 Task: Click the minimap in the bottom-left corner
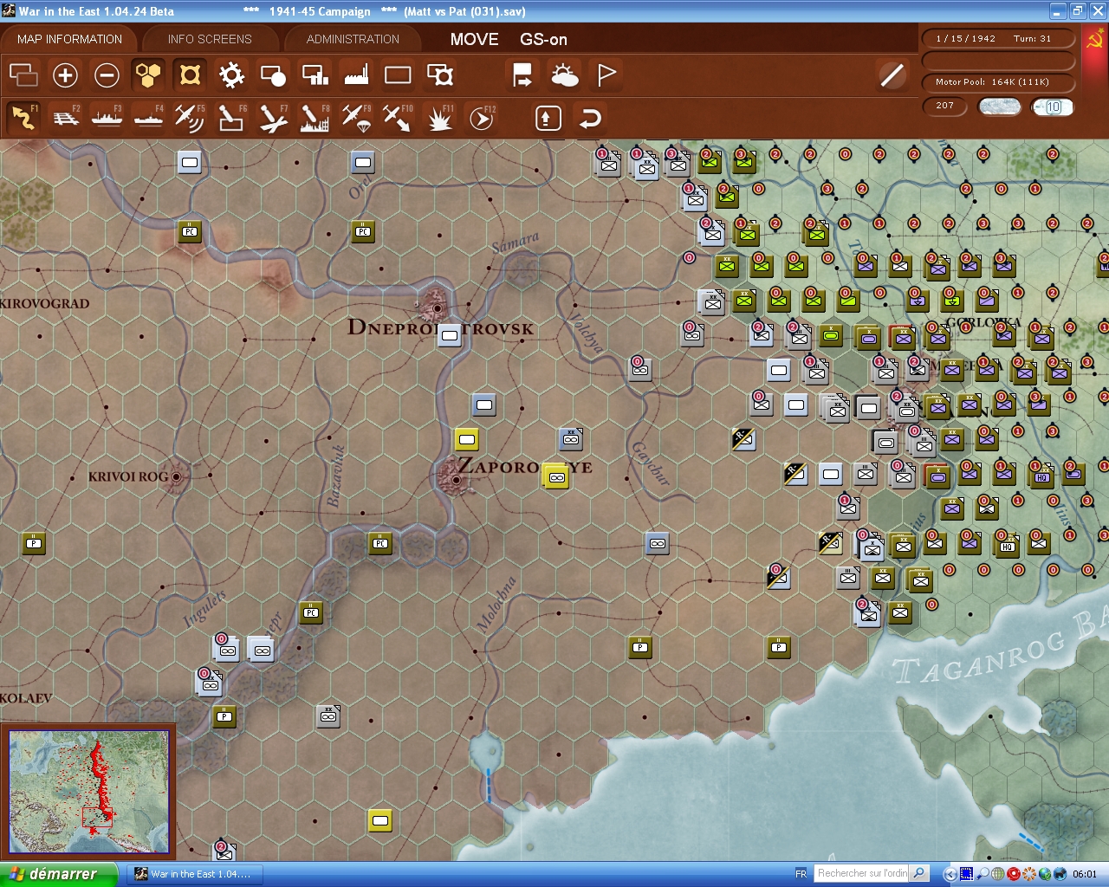[88, 792]
